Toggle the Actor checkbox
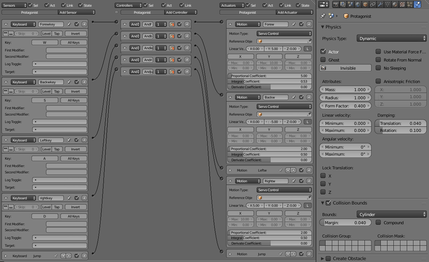The height and width of the screenshot is (262, 429). tap(323, 51)
